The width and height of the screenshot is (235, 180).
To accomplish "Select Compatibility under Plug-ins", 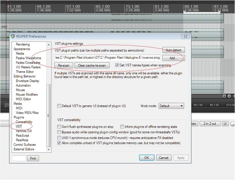I will tap(24, 122).
